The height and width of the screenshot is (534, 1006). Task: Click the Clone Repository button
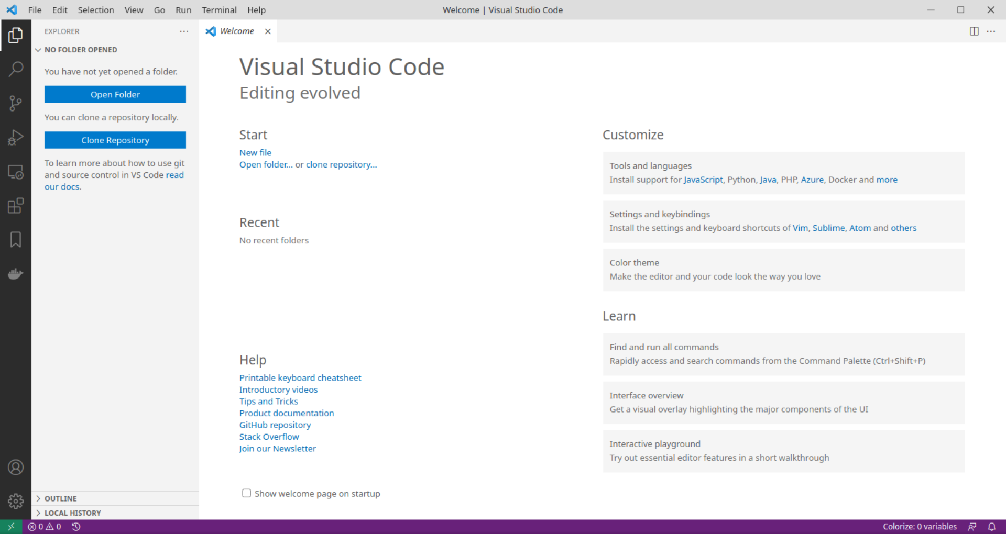coord(115,140)
